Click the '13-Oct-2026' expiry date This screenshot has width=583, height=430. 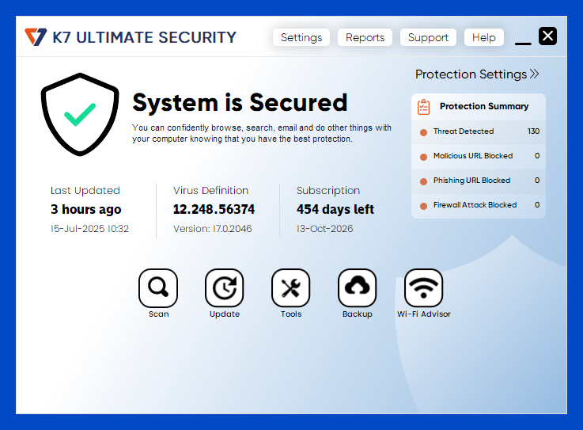[x=324, y=229]
